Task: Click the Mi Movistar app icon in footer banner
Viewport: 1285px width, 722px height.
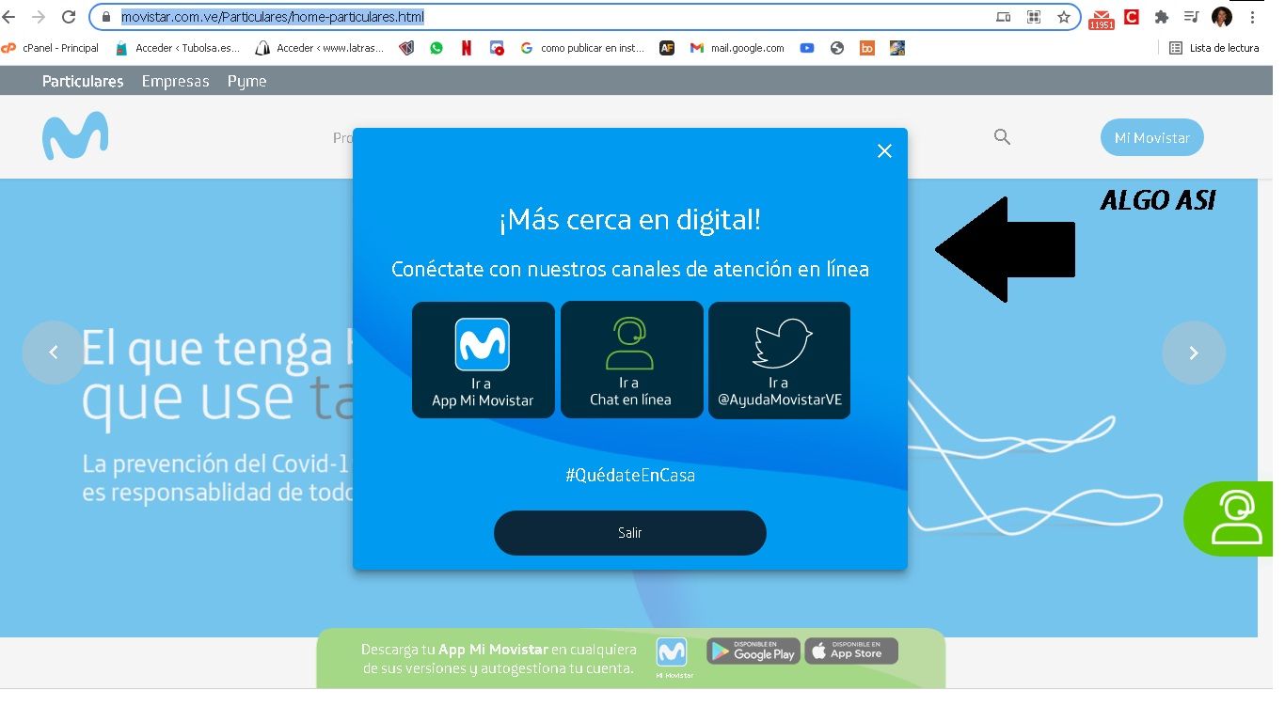Action: click(672, 653)
